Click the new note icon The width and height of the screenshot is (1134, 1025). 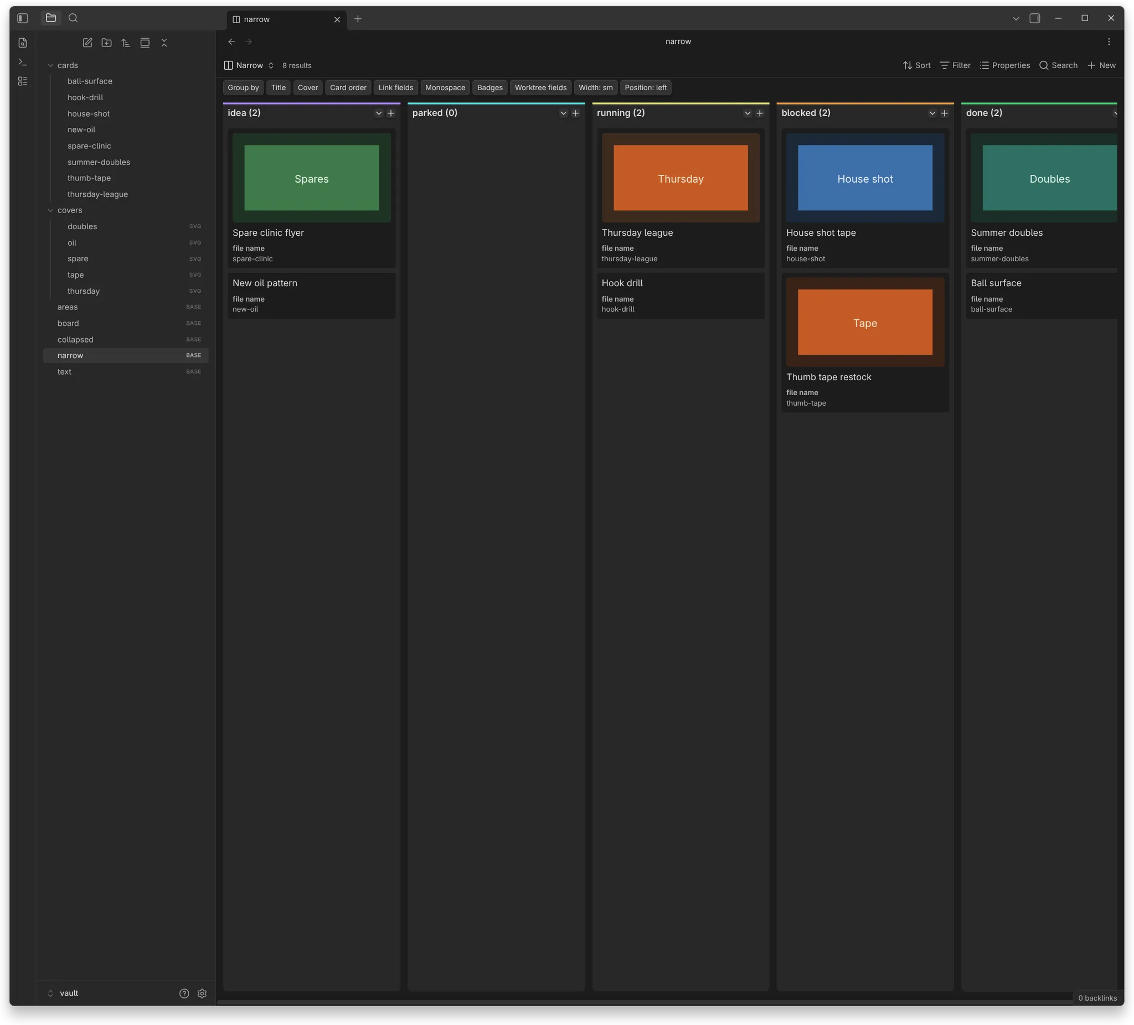(87, 43)
